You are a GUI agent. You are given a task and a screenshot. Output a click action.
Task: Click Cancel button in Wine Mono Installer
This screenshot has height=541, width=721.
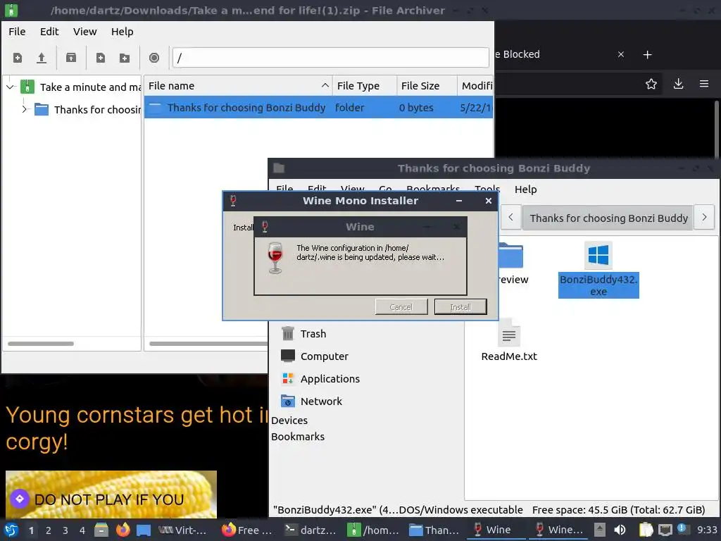[401, 307]
